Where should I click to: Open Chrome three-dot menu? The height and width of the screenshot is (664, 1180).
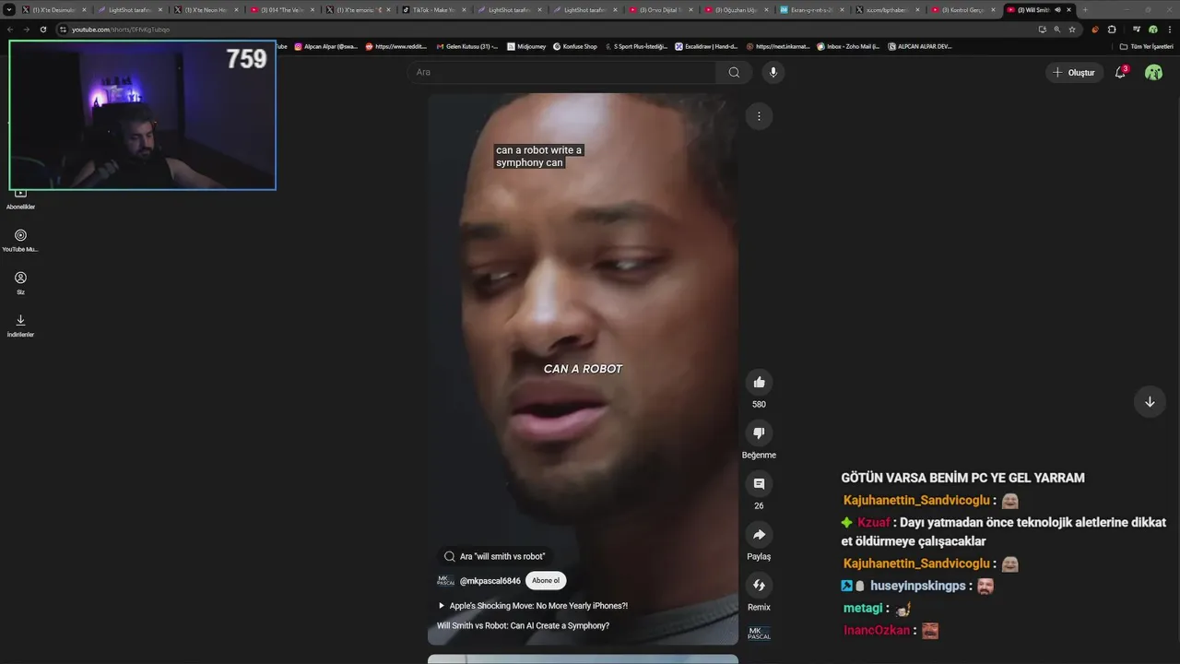(x=1170, y=30)
